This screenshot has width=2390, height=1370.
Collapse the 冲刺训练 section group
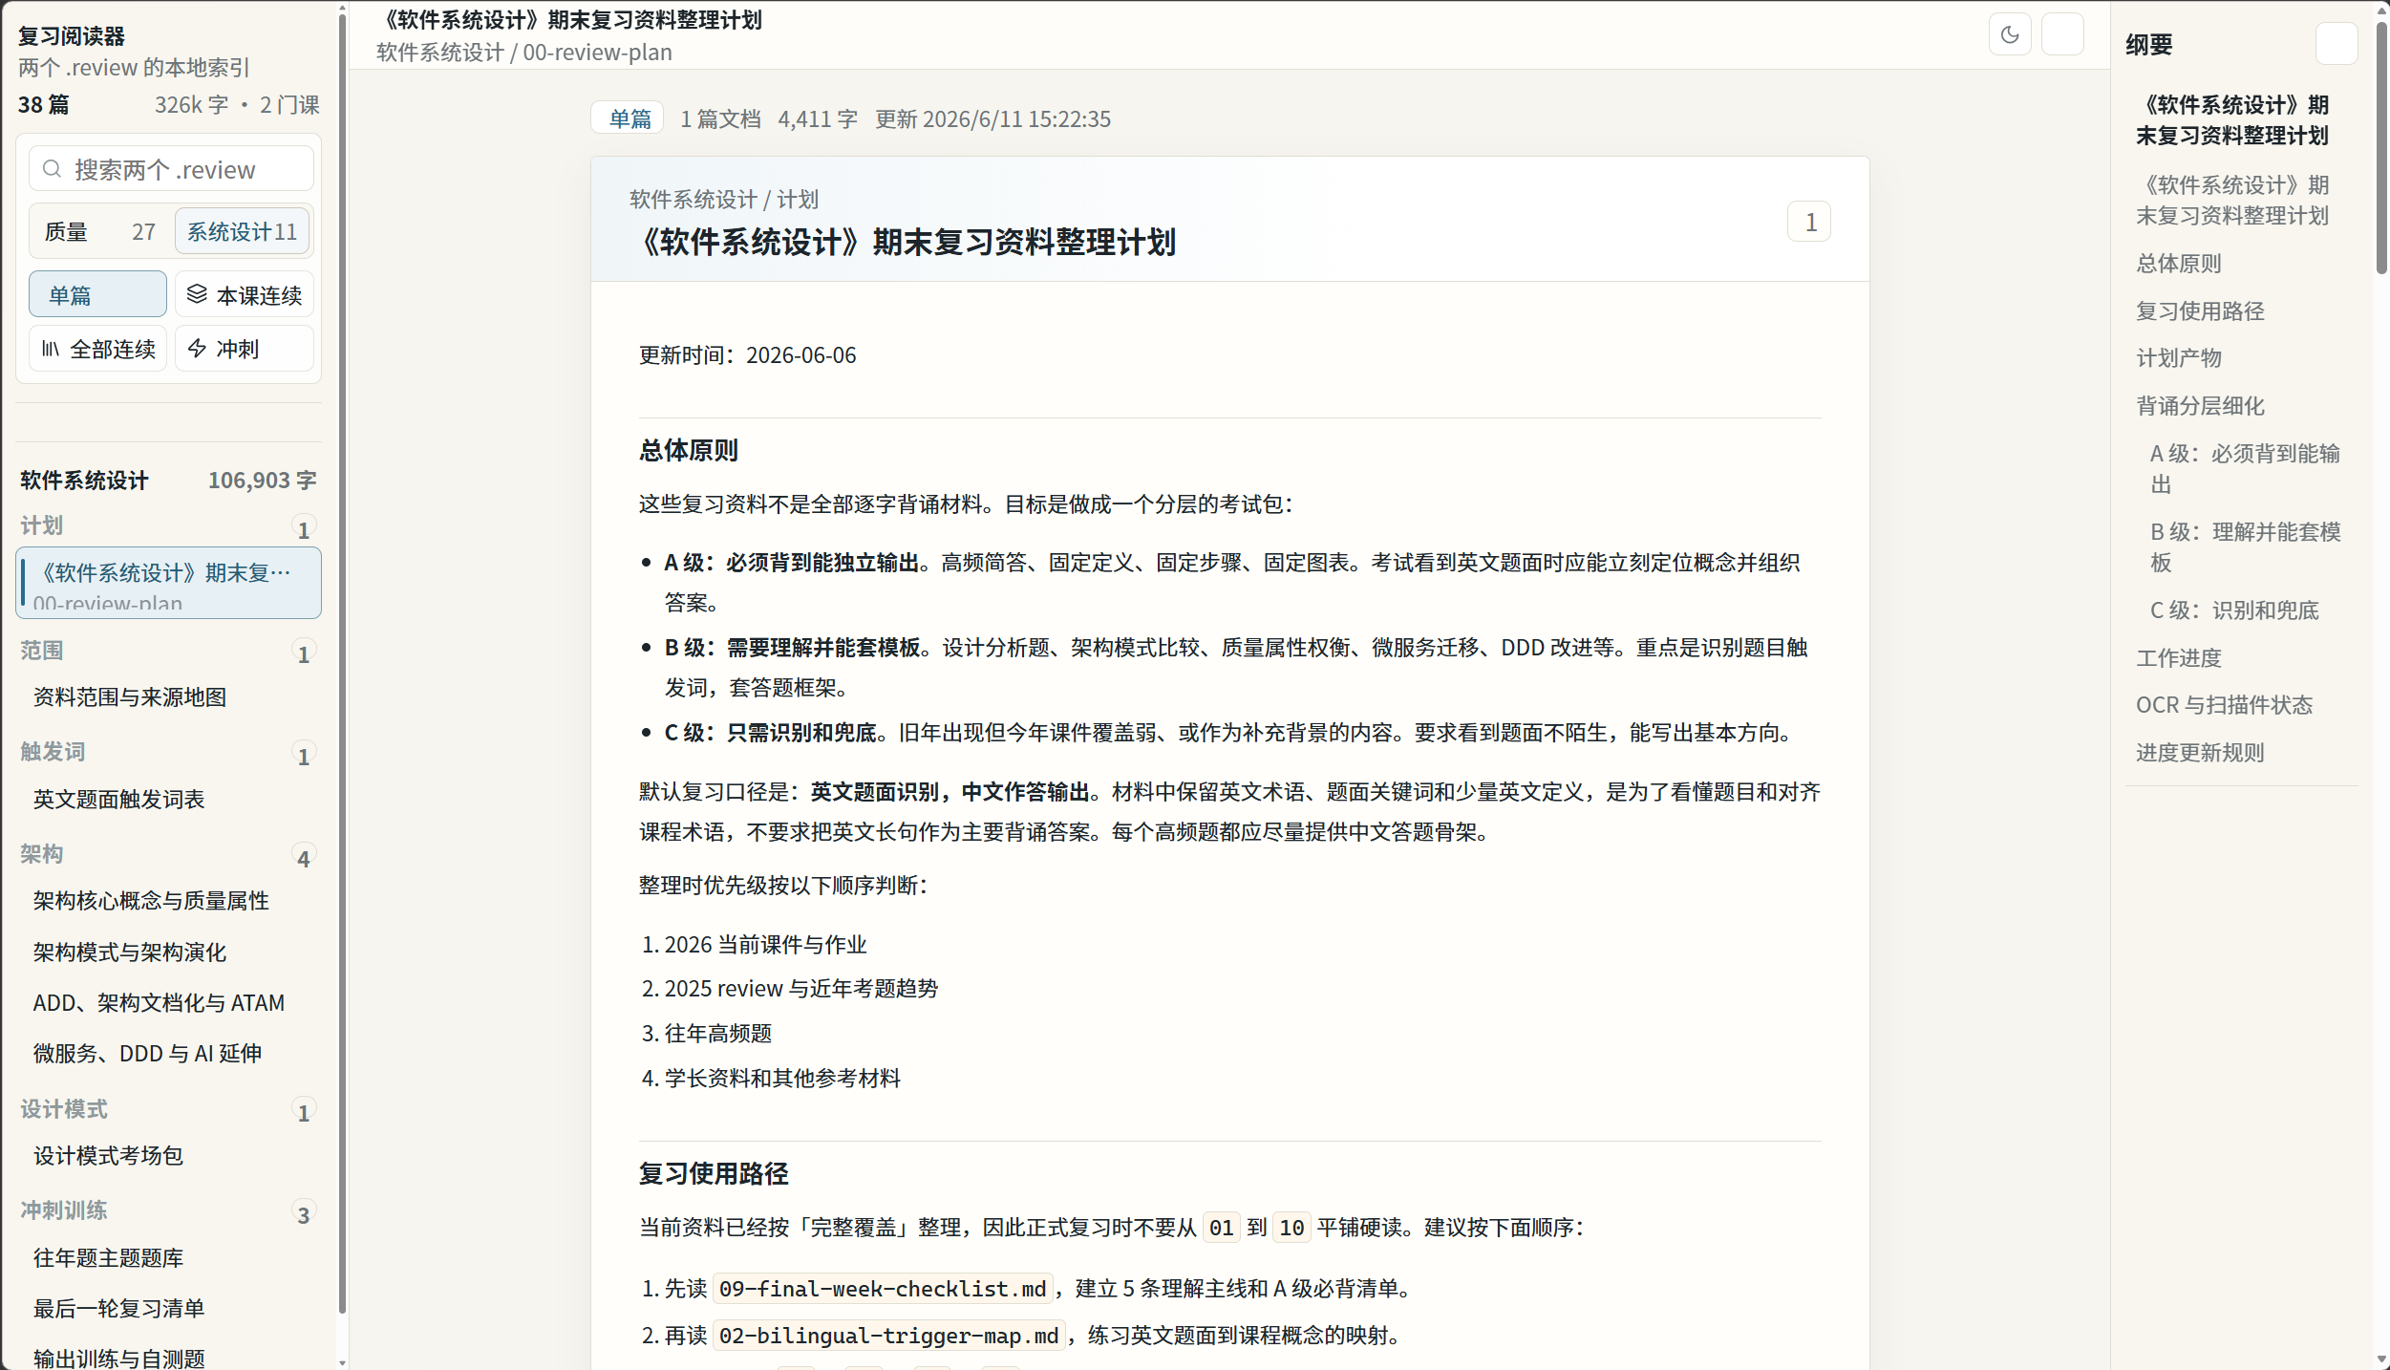click(x=168, y=1211)
